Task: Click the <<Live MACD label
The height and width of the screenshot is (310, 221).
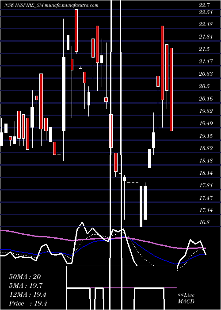Action: pos(186,298)
